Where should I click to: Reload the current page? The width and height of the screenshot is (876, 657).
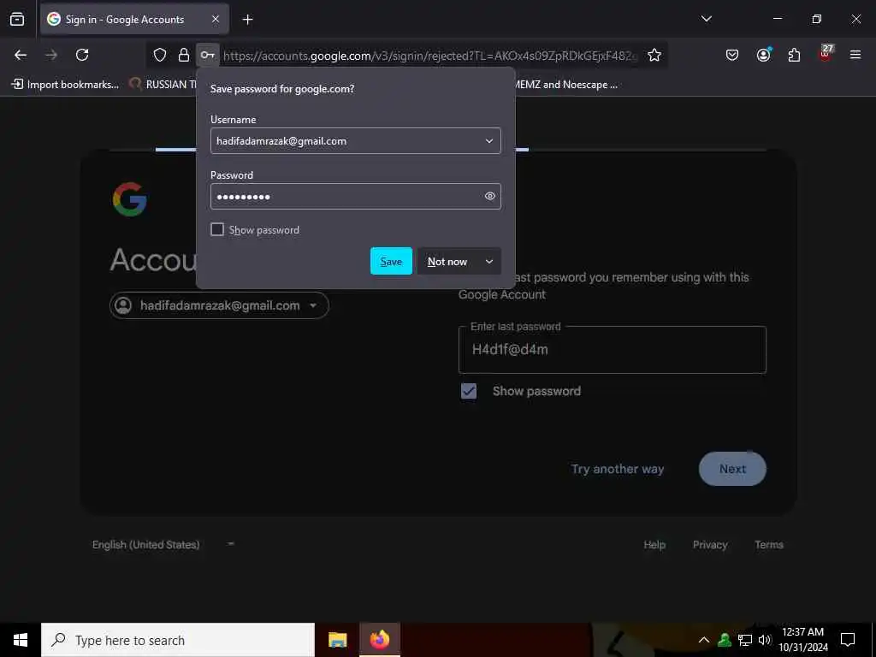pos(82,55)
